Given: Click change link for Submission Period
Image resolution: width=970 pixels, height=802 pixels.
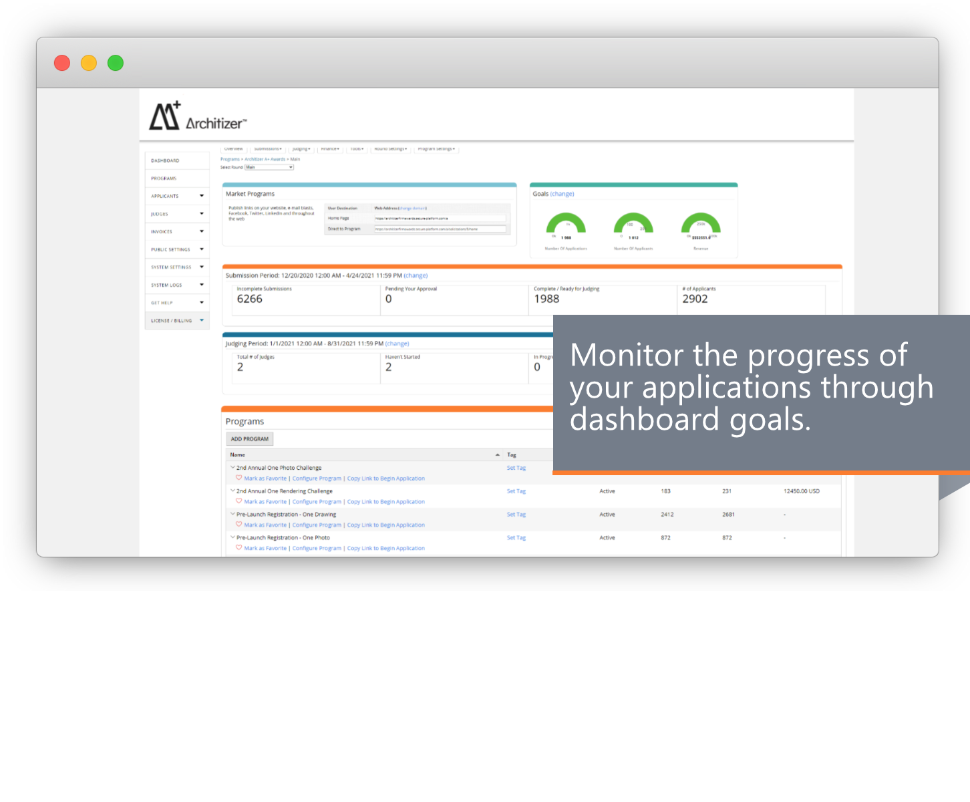Looking at the screenshot, I should pyautogui.click(x=416, y=275).
